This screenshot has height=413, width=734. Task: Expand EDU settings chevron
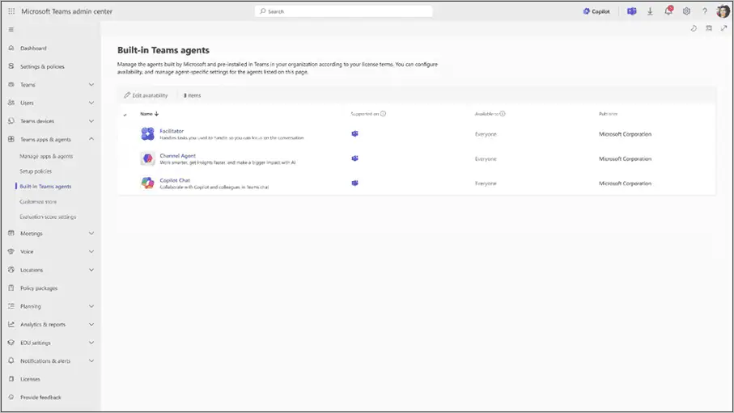coord(91,343)
